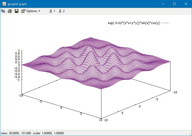Click the status bar view value 50.0000, 131.000
The width and height of the screenshot is (192, 136).
(20, 133)
